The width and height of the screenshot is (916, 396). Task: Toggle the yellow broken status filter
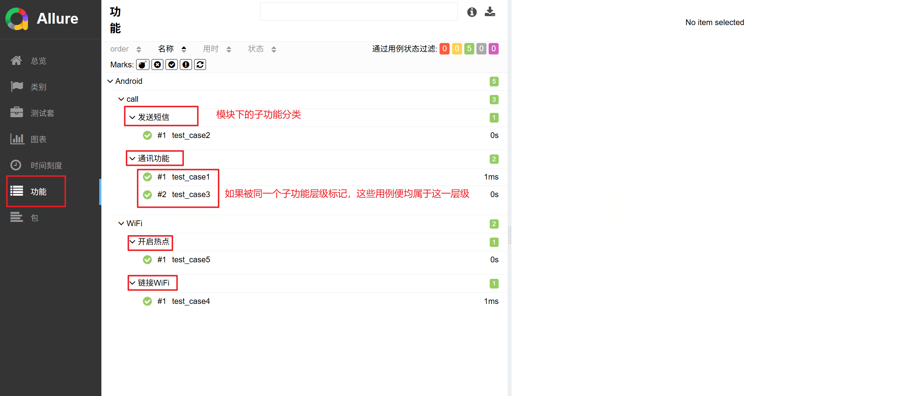[x=457, y=49]
